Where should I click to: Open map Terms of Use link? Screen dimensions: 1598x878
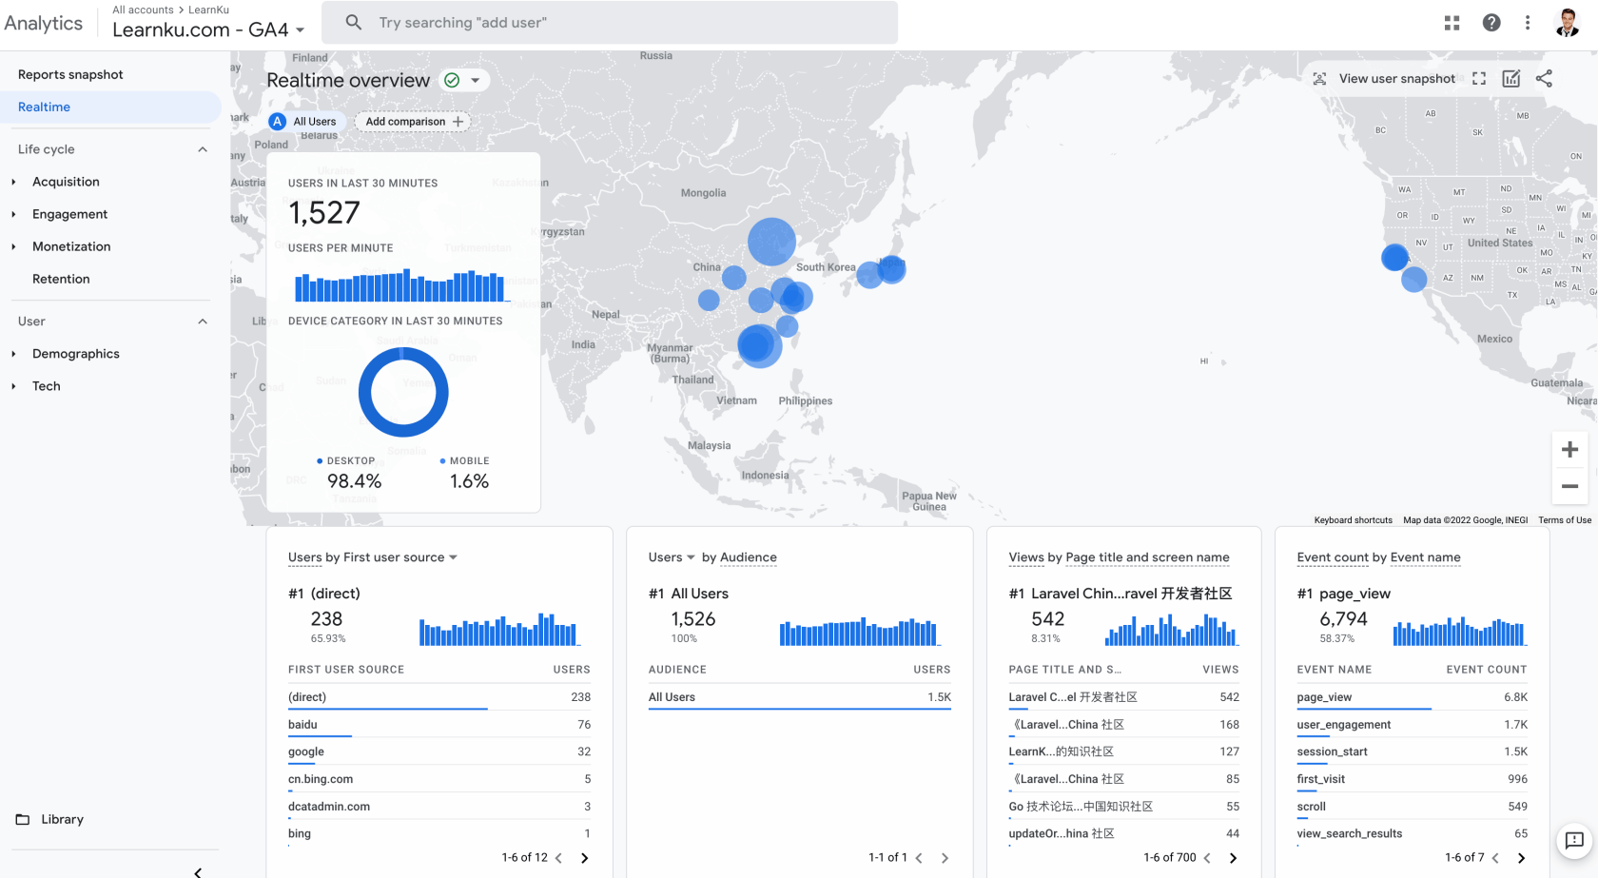click(x=1565, y=520)
